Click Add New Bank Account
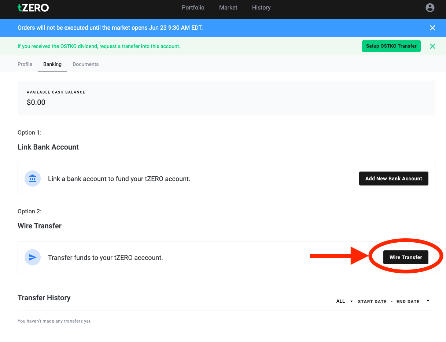446x342 pixels. 394,179
